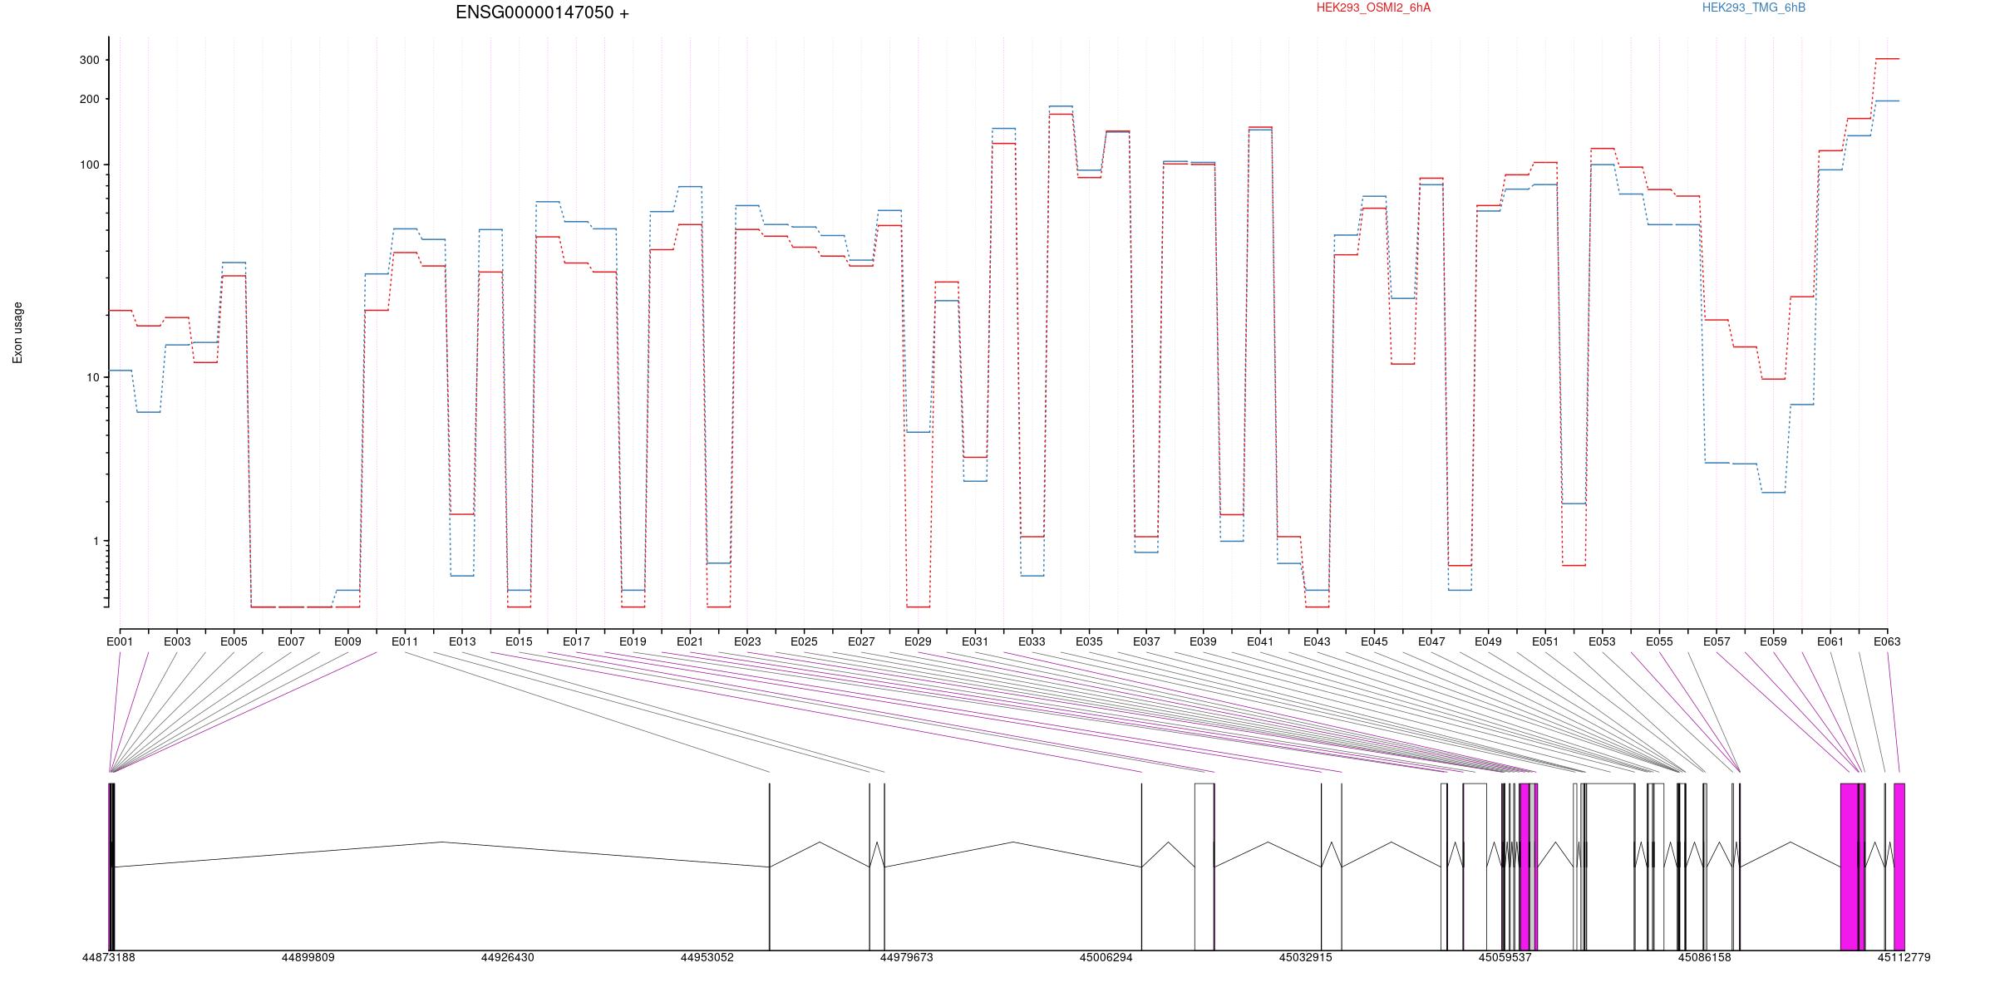
Task: Click the blue E063 usage segment near 200
Action: coord(1887,101)
